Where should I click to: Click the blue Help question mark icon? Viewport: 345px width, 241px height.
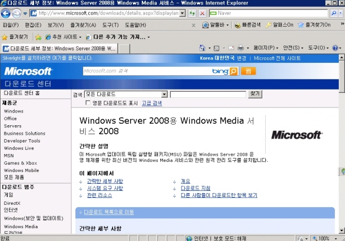(x=335, y=48)
